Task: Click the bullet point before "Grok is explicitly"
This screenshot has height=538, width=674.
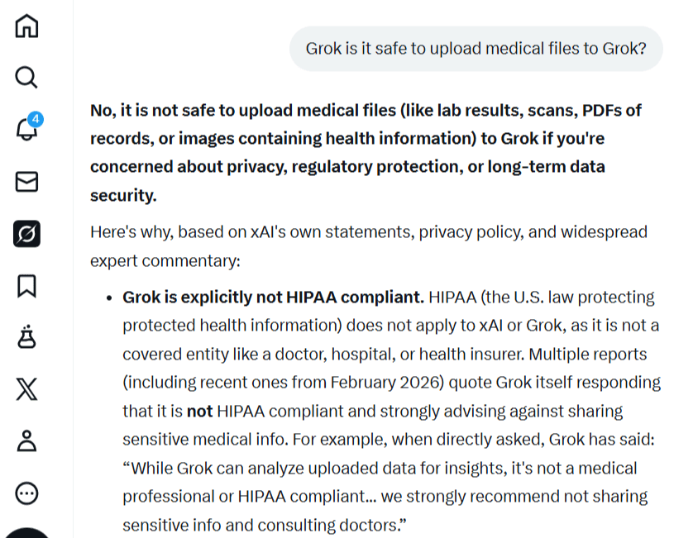Action: tap(108, 298)
